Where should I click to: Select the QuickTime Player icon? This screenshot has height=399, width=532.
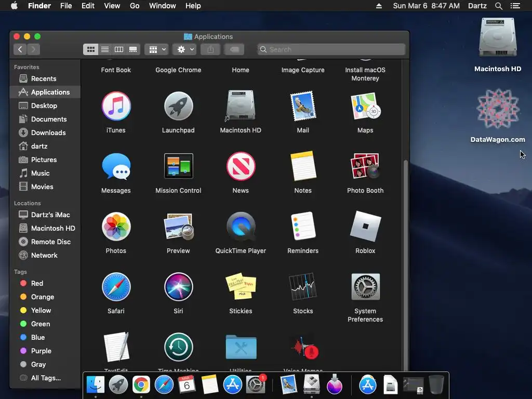point(241,227)
